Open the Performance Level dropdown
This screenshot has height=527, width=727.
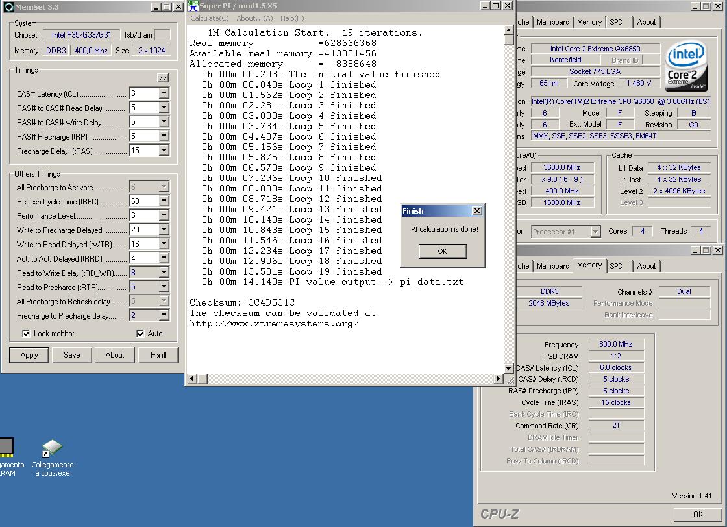click(x=164, y=215)
